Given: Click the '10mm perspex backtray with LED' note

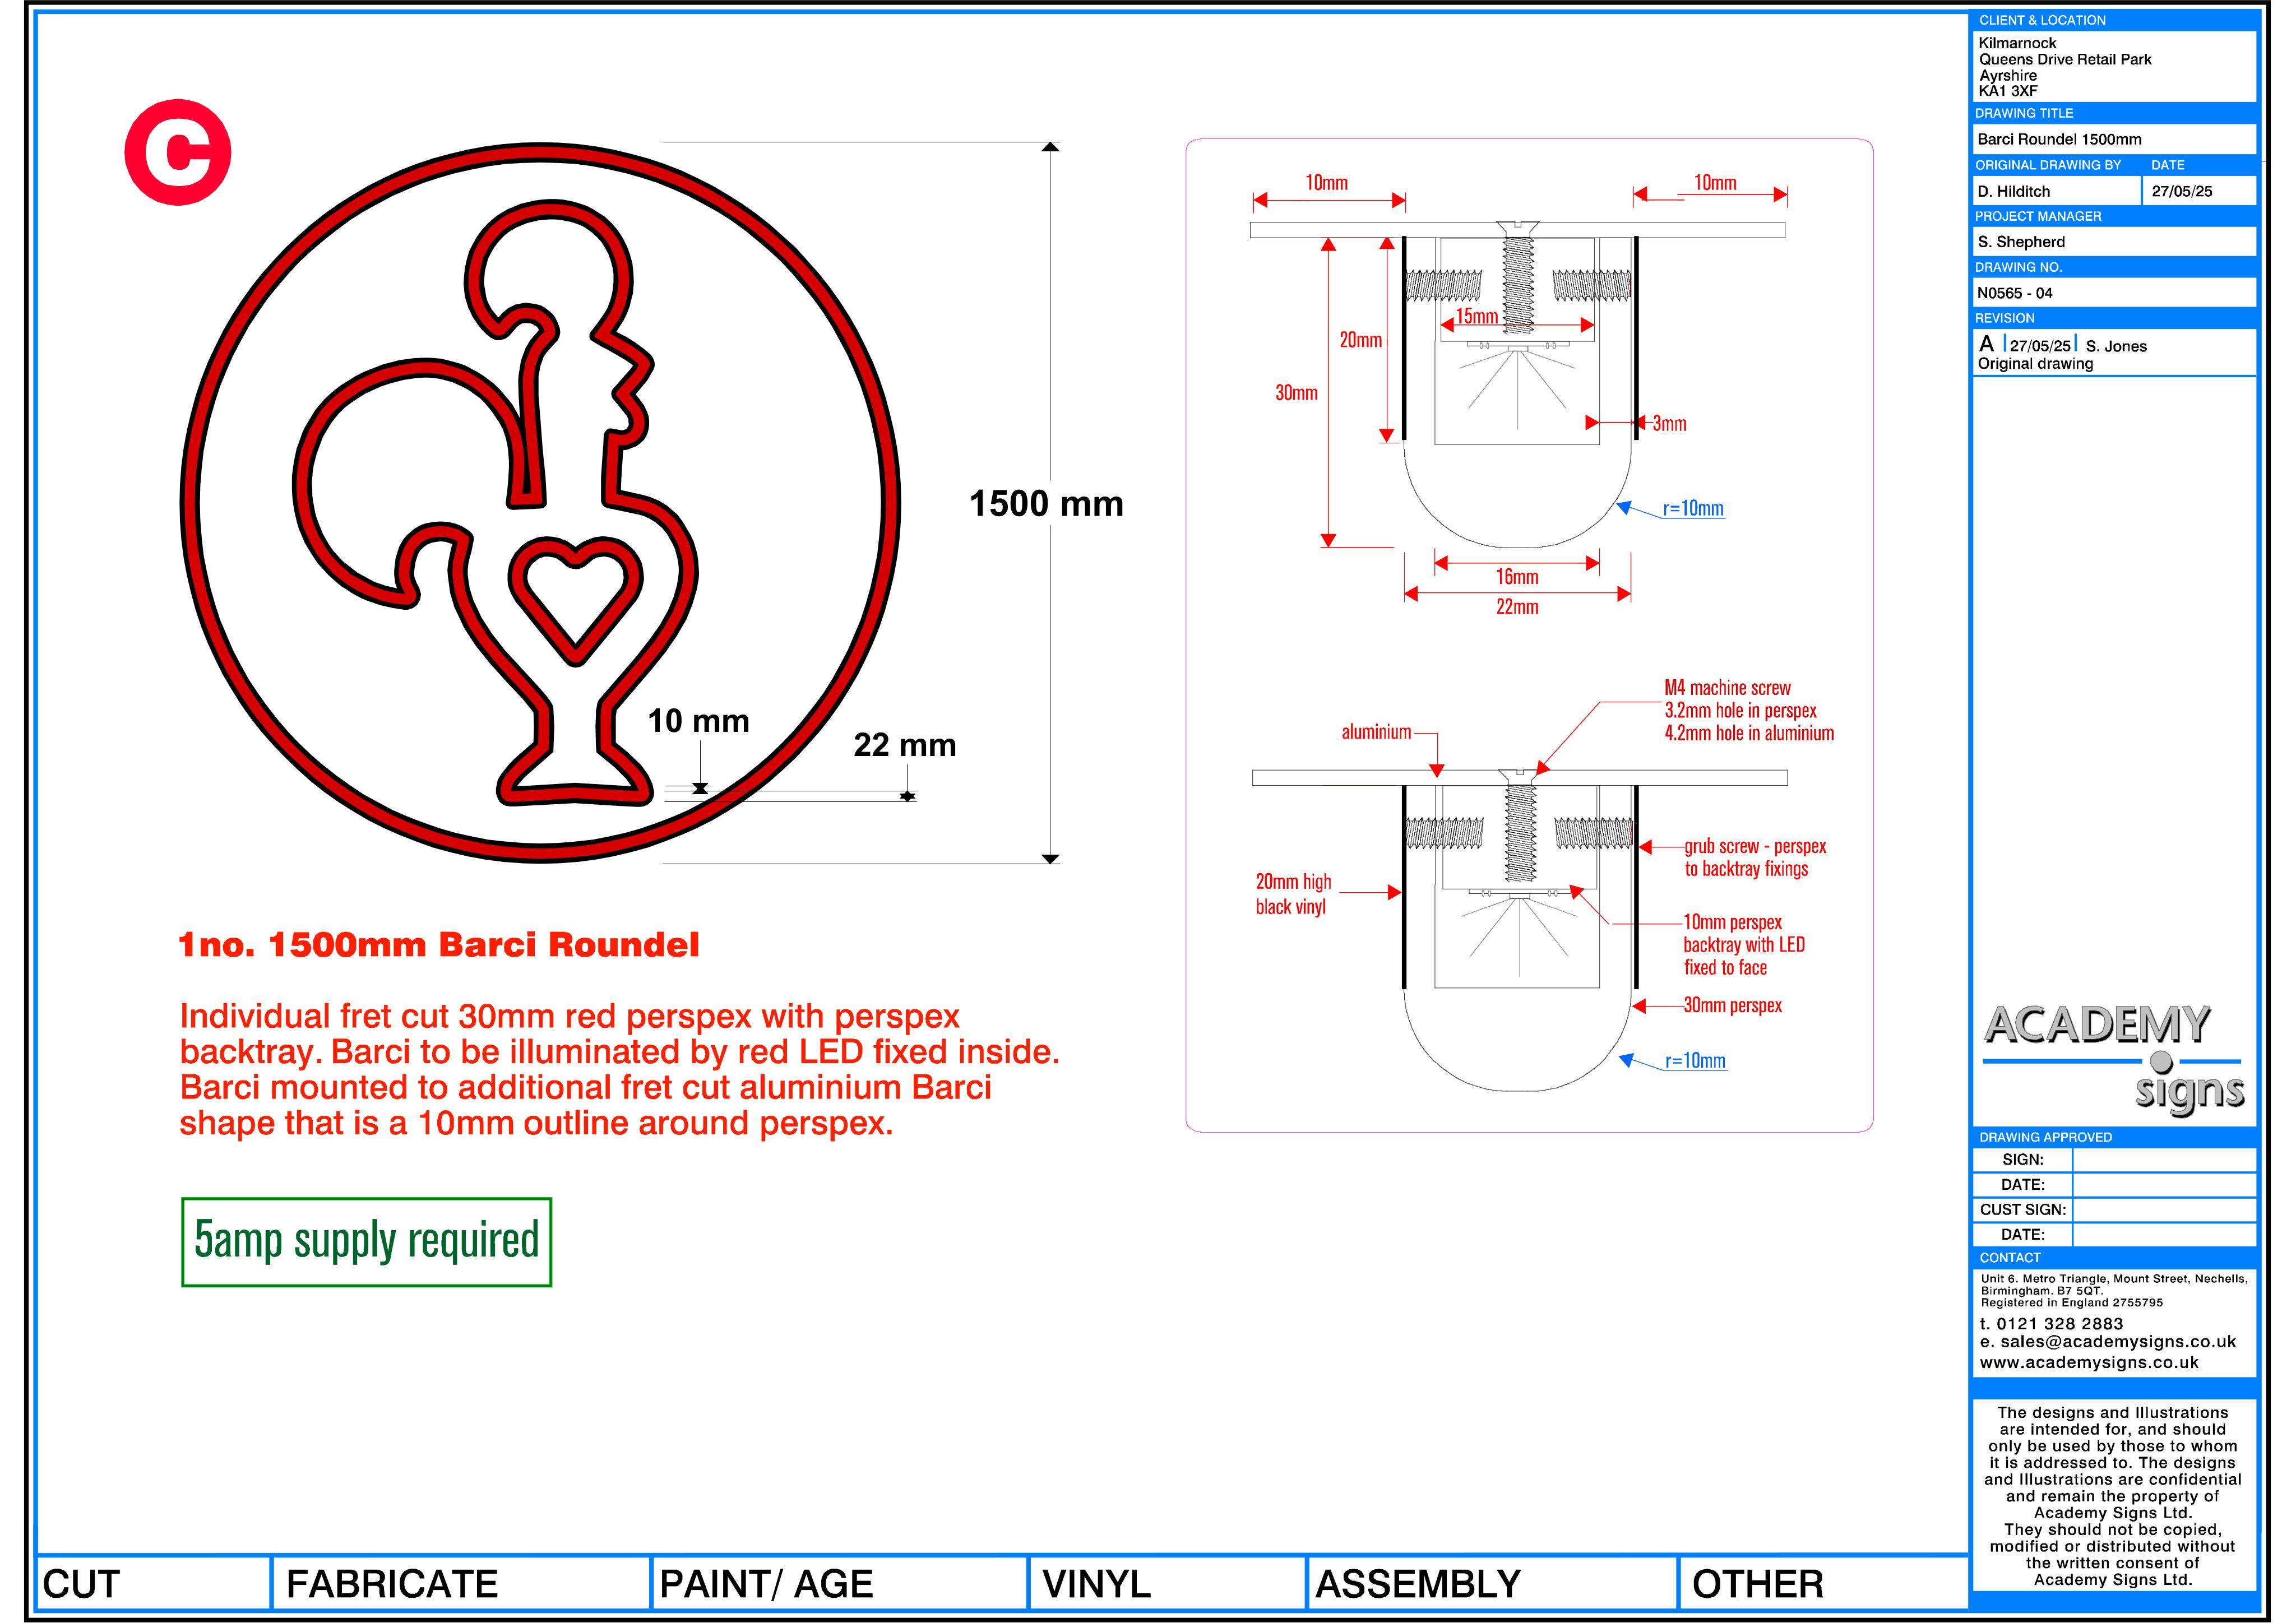Looking at the screenshot, I should click(x=1744, y=944).
